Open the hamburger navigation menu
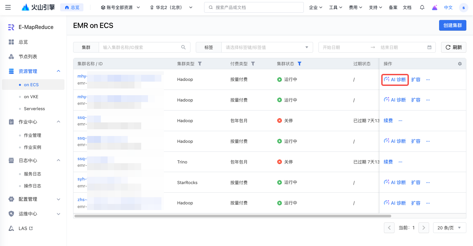This screenshot has height=246, width=473. pyautogui.click(x=8, y=7)
